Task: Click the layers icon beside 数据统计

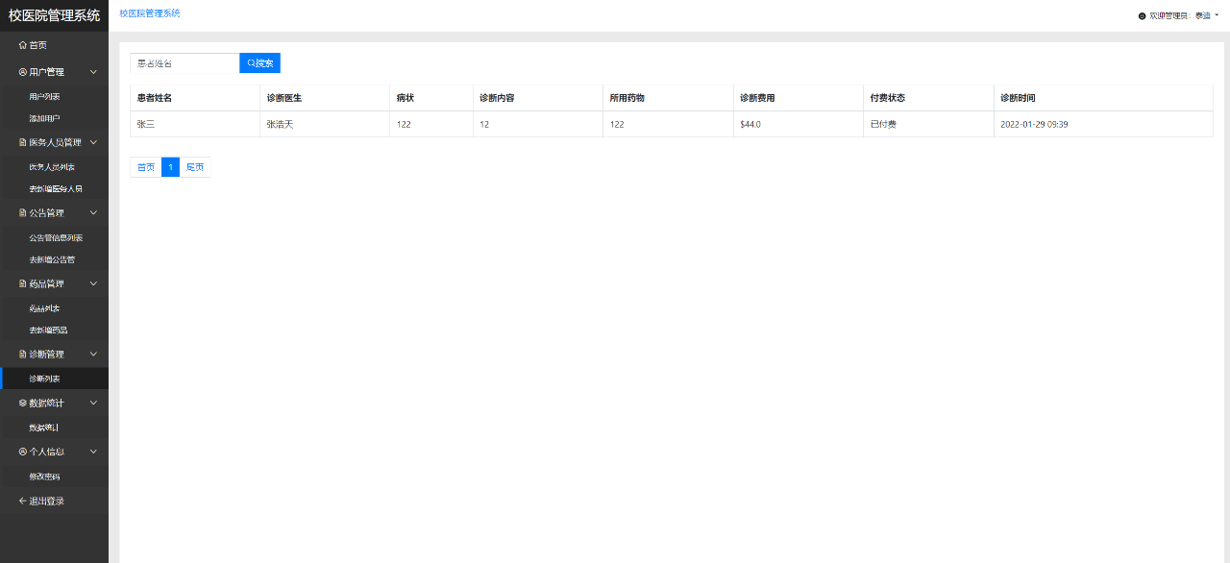Action: [23, 404]
